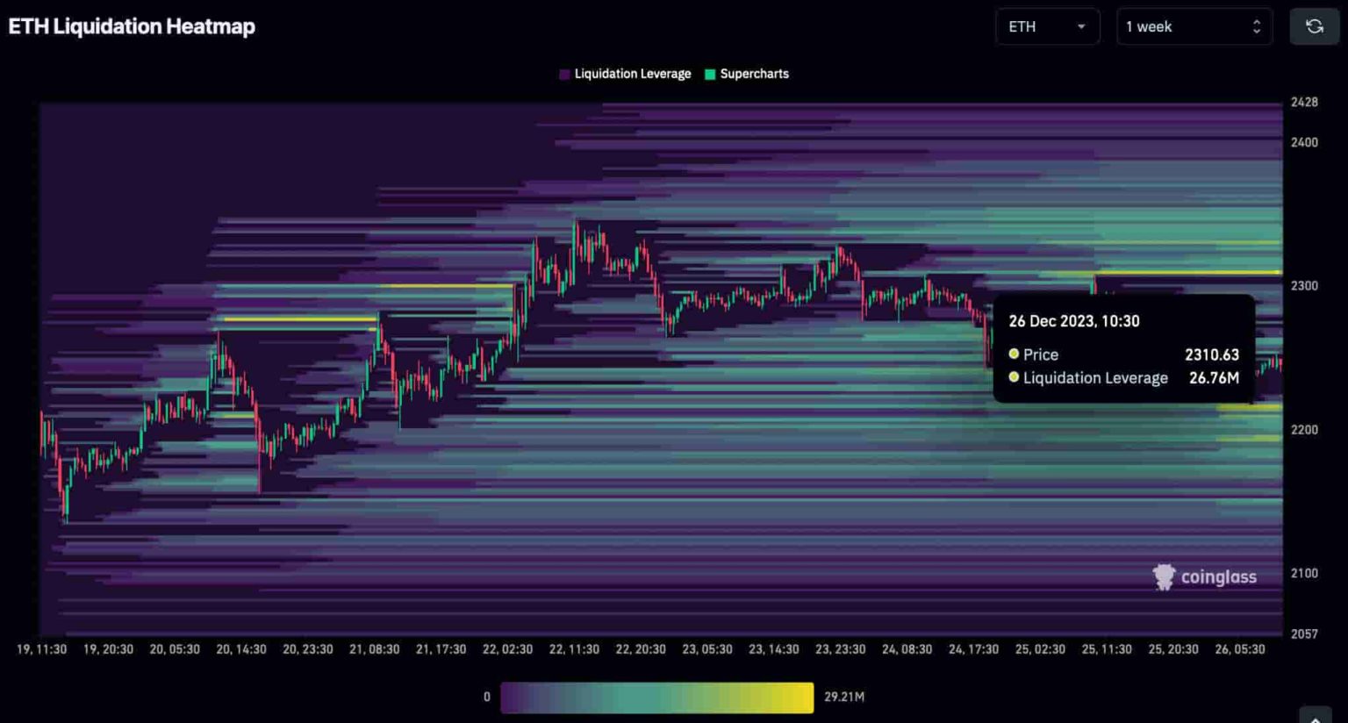Click the purple Liquidation Leverage legend swatch
Viewport: 1348px width, 723px height.
tap(564, 74)
